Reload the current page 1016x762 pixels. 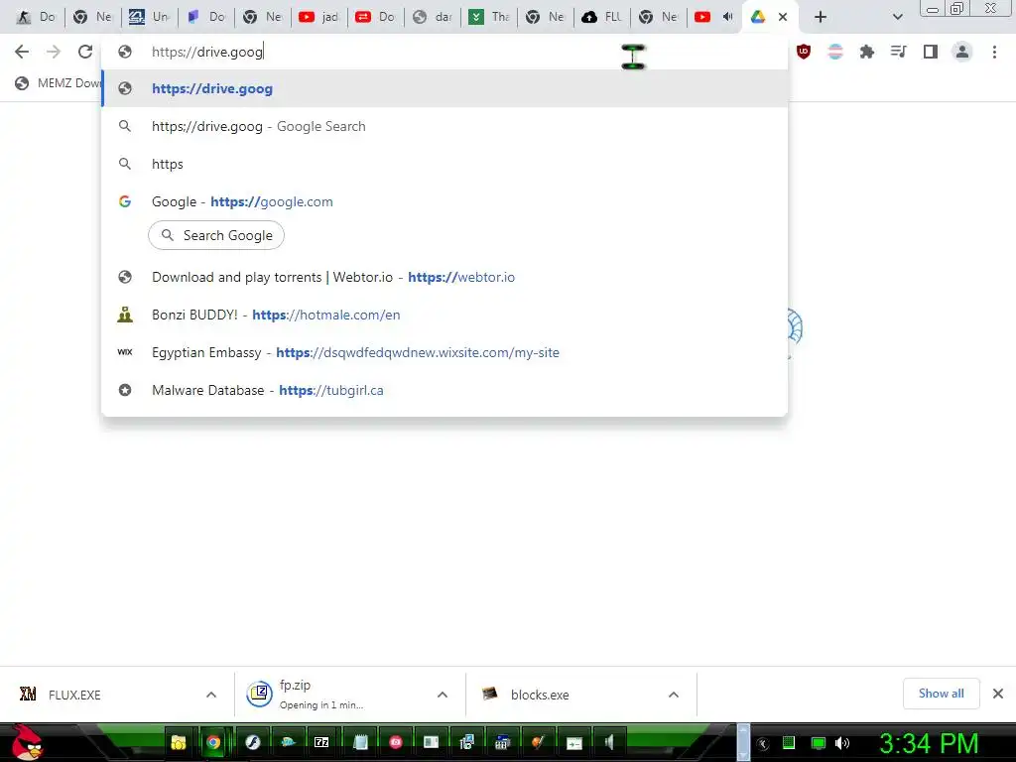click(85, 52)
